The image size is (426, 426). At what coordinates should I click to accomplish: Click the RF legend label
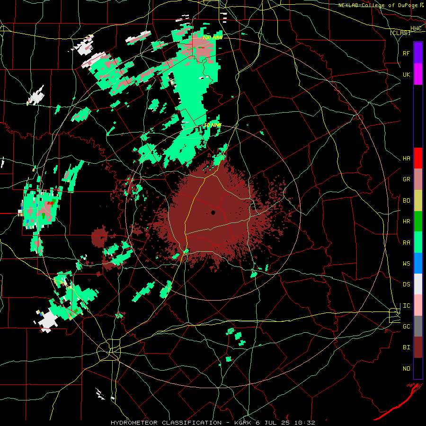click(x=406, y=53)
